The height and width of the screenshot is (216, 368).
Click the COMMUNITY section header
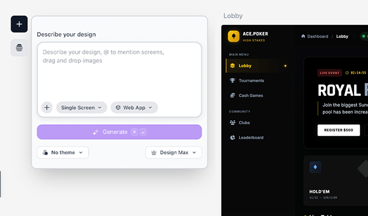239,111
